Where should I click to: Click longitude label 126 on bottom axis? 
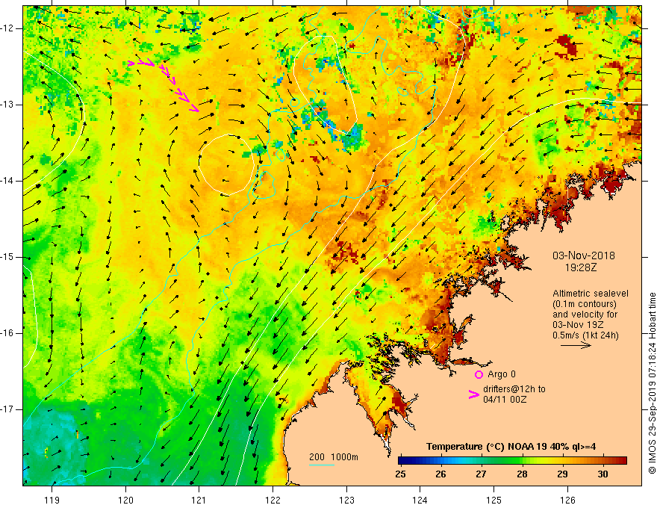(567, 500)
